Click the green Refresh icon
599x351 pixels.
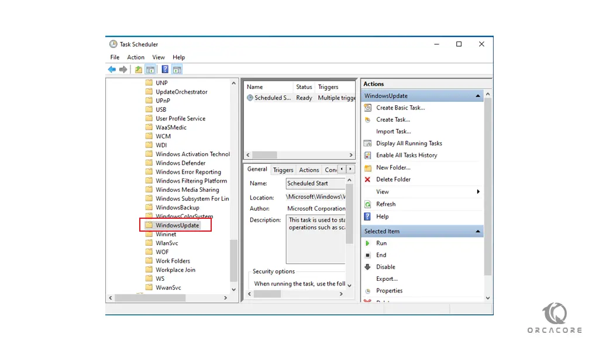coord(367,204)
